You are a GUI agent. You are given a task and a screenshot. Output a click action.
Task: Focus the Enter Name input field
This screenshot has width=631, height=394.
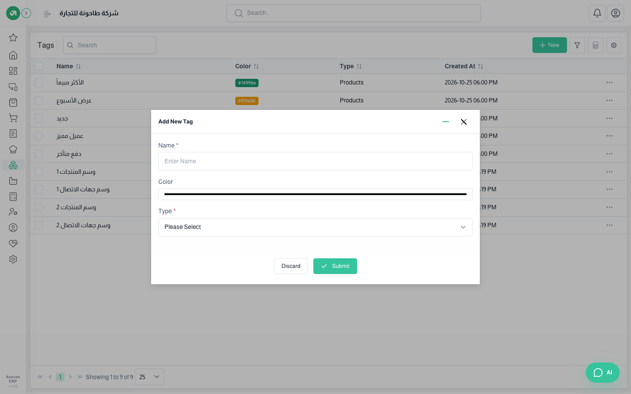coord(315,161)
